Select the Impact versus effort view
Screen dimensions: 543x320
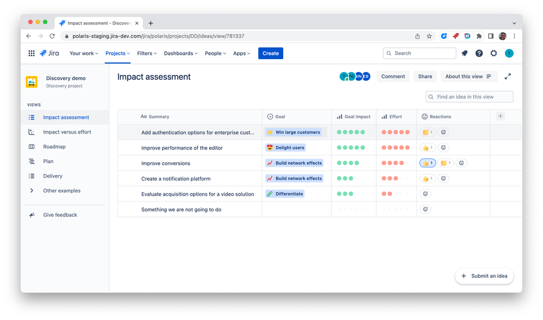tap(65, 132)
